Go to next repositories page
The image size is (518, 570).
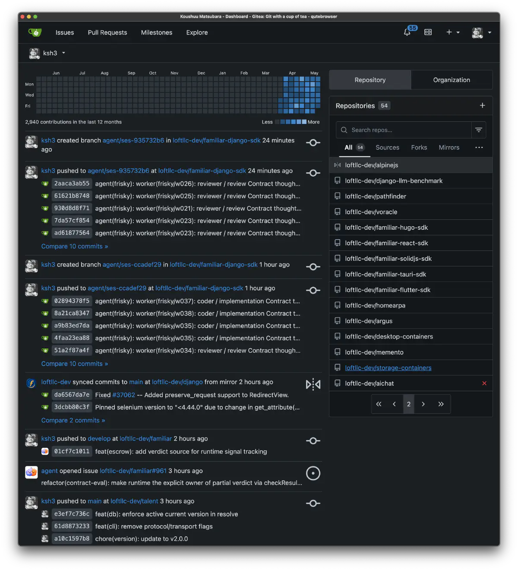[x=423, y=404]
